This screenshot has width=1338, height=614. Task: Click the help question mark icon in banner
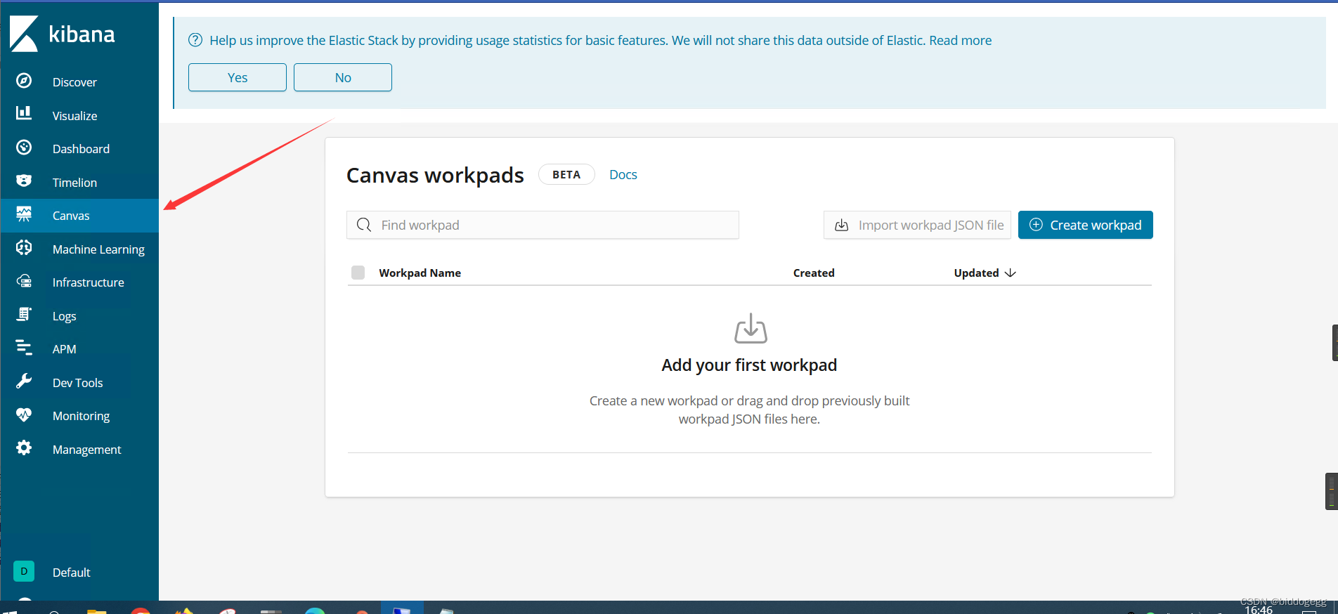pos(195,40)
